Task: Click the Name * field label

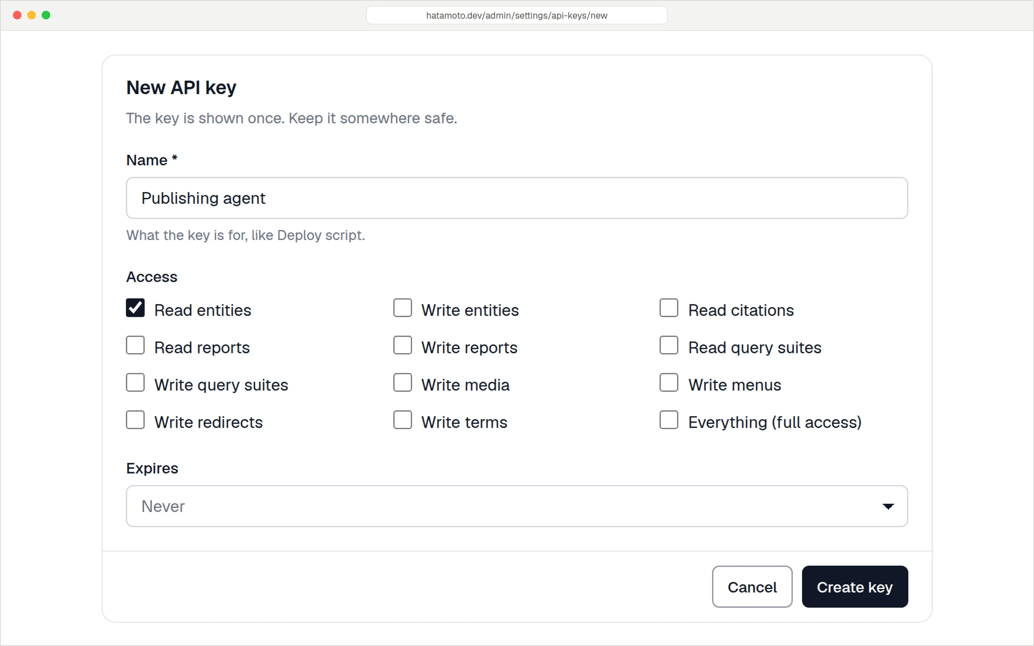Action: [152, 160]
